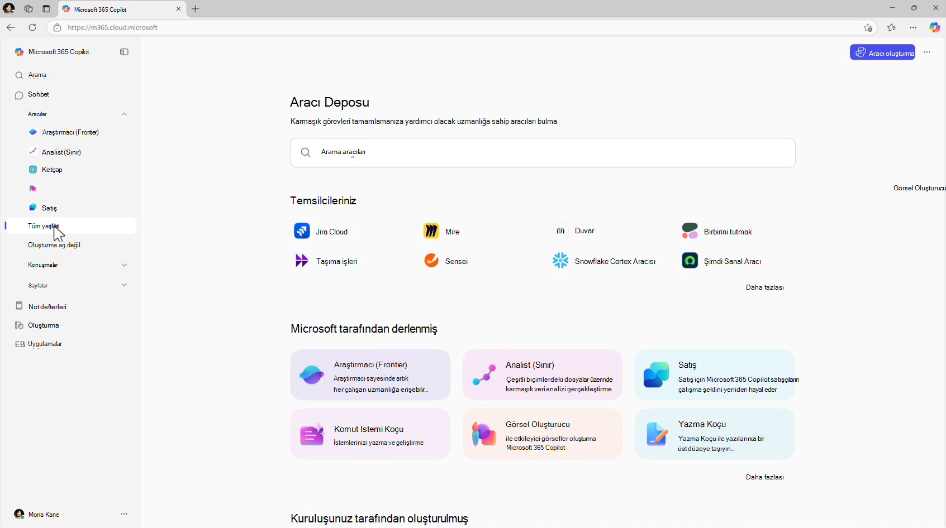Expand the Konuşmalar section

click(x=124, y=265)
